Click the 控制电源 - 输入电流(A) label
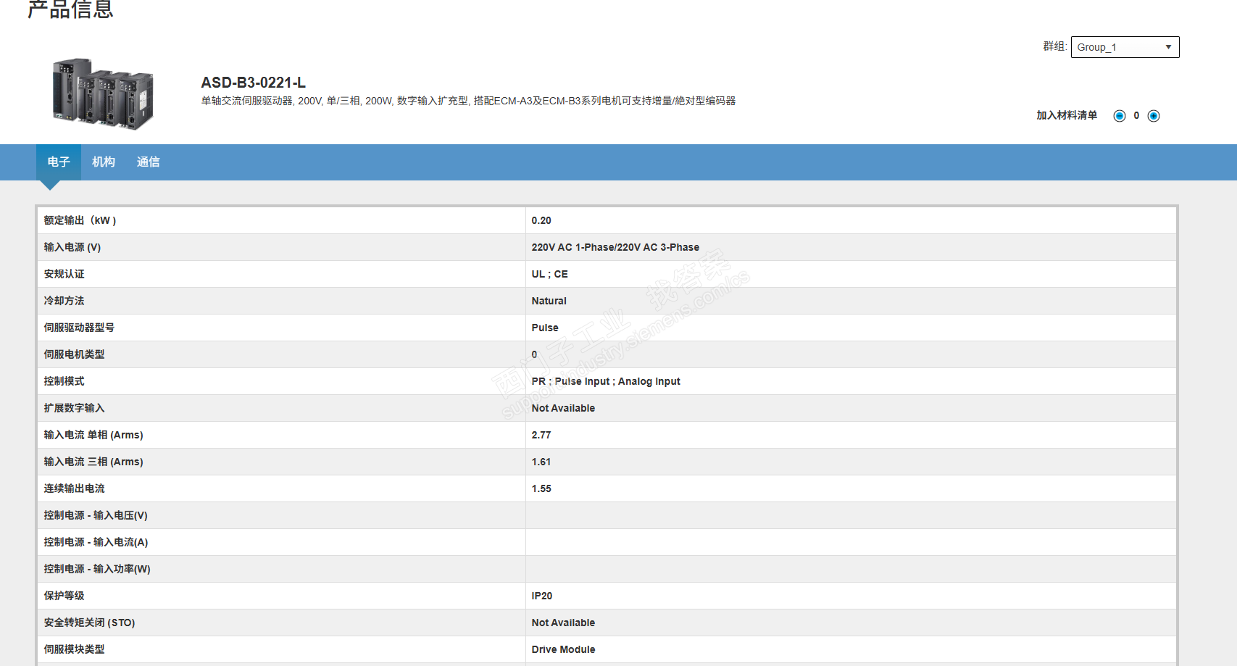The image size is (1237, 666). click(96, 542)
